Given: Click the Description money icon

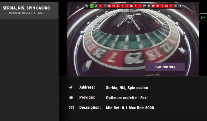Looking at the screenshot, I should click(x=71, y=108).
